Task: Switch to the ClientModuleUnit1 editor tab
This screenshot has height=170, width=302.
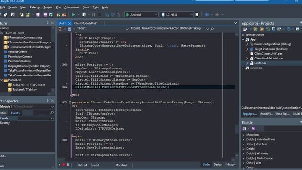Action: point(86,23)
